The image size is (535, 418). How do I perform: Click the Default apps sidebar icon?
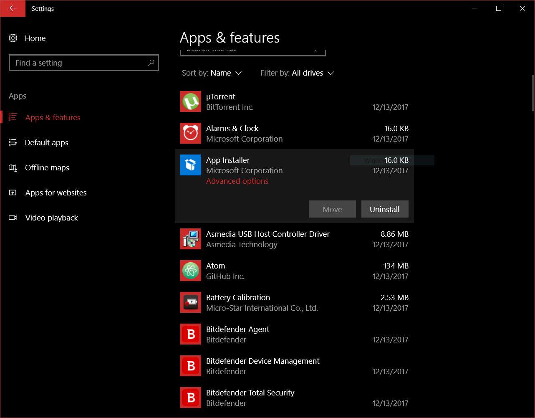click(13, 142)
